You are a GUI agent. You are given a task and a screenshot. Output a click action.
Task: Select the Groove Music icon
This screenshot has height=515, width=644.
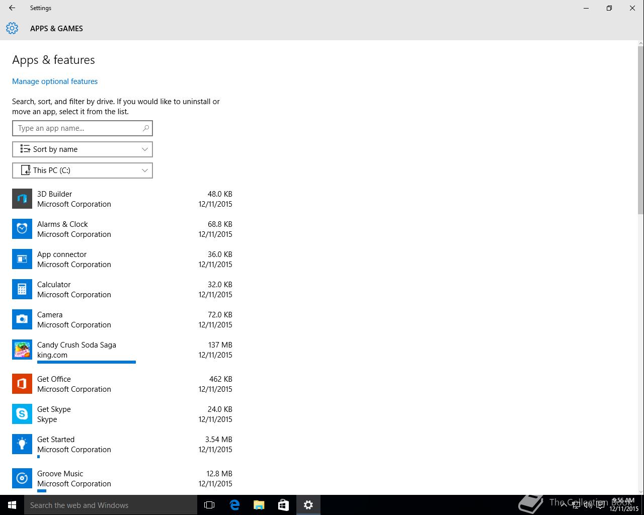pos(22,478)
